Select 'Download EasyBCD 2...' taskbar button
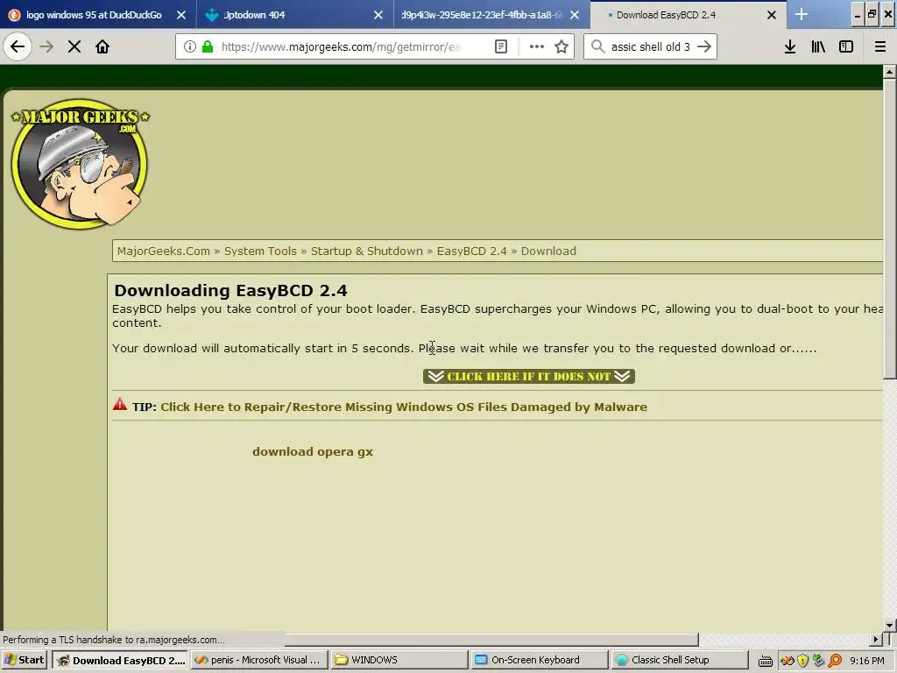Screen dimensions: 897x673 pyautogui.click(x=119, y=660)
